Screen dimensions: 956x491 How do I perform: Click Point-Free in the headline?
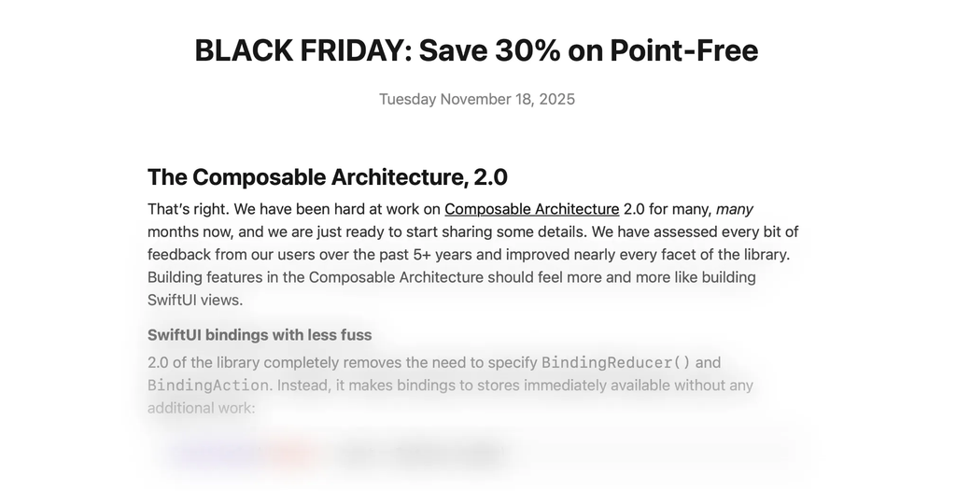coord(683,50)
